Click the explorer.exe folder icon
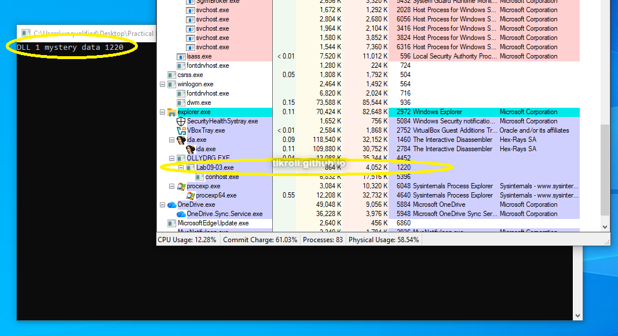Viewport: 618px width, 336px height. coord(172,112)
